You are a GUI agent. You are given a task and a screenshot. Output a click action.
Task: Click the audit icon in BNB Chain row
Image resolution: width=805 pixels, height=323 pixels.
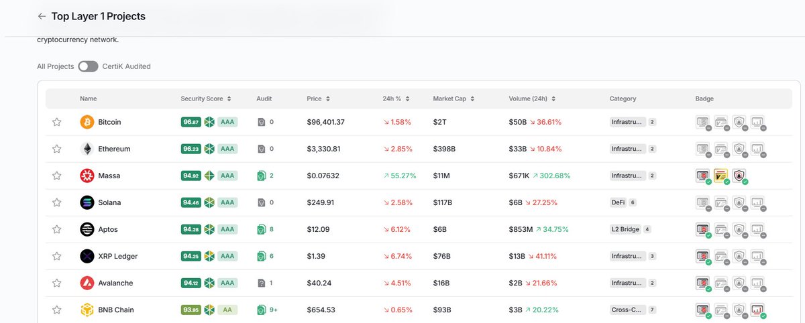coord(262,310)
